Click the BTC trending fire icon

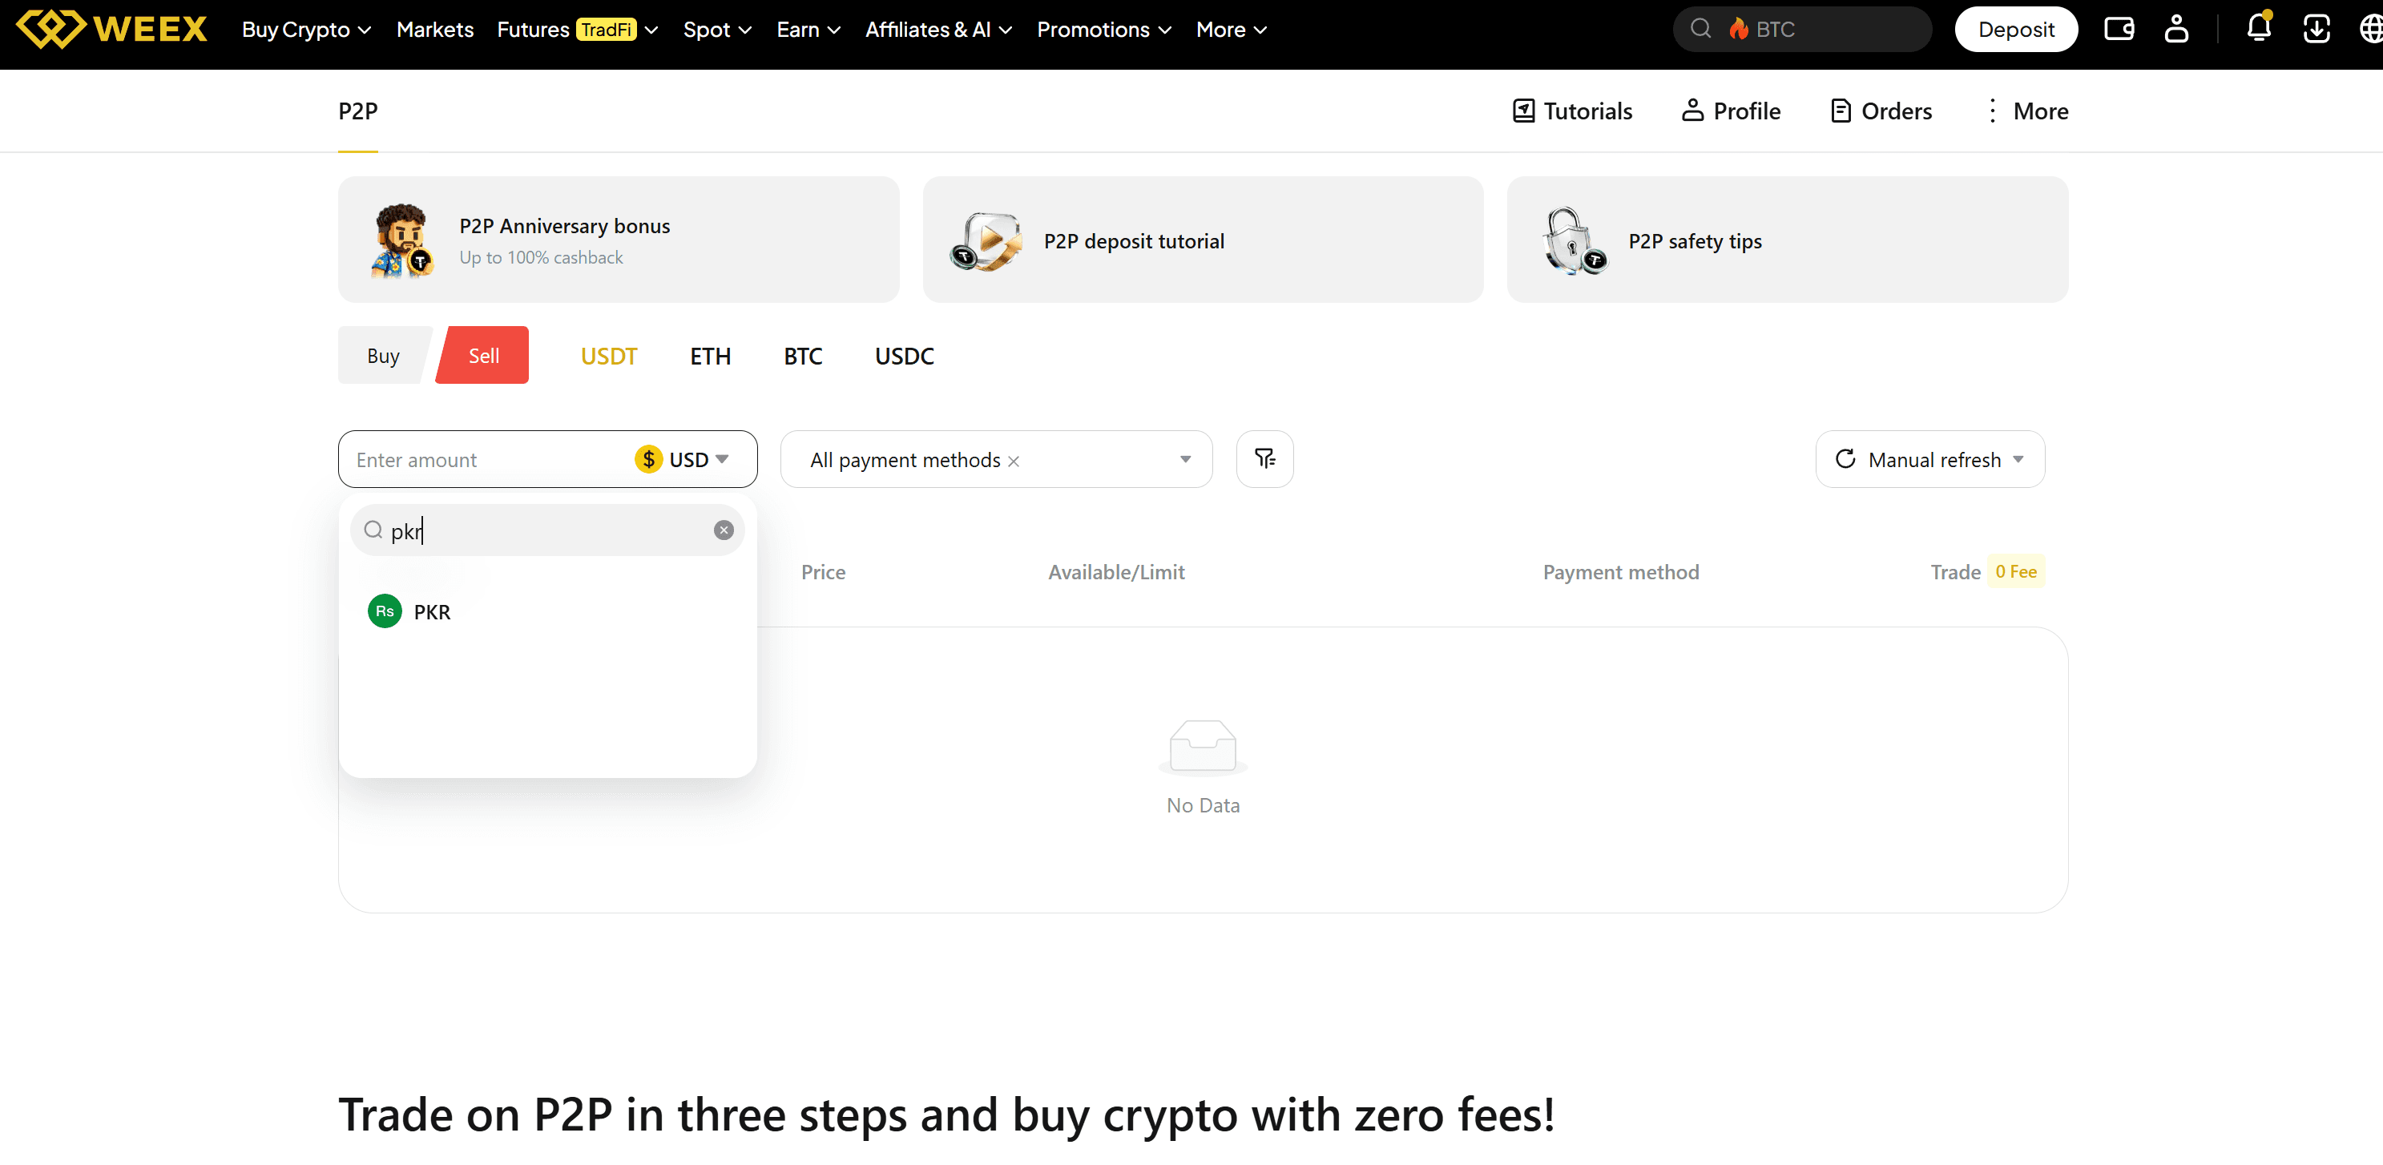coord(1739,29)
